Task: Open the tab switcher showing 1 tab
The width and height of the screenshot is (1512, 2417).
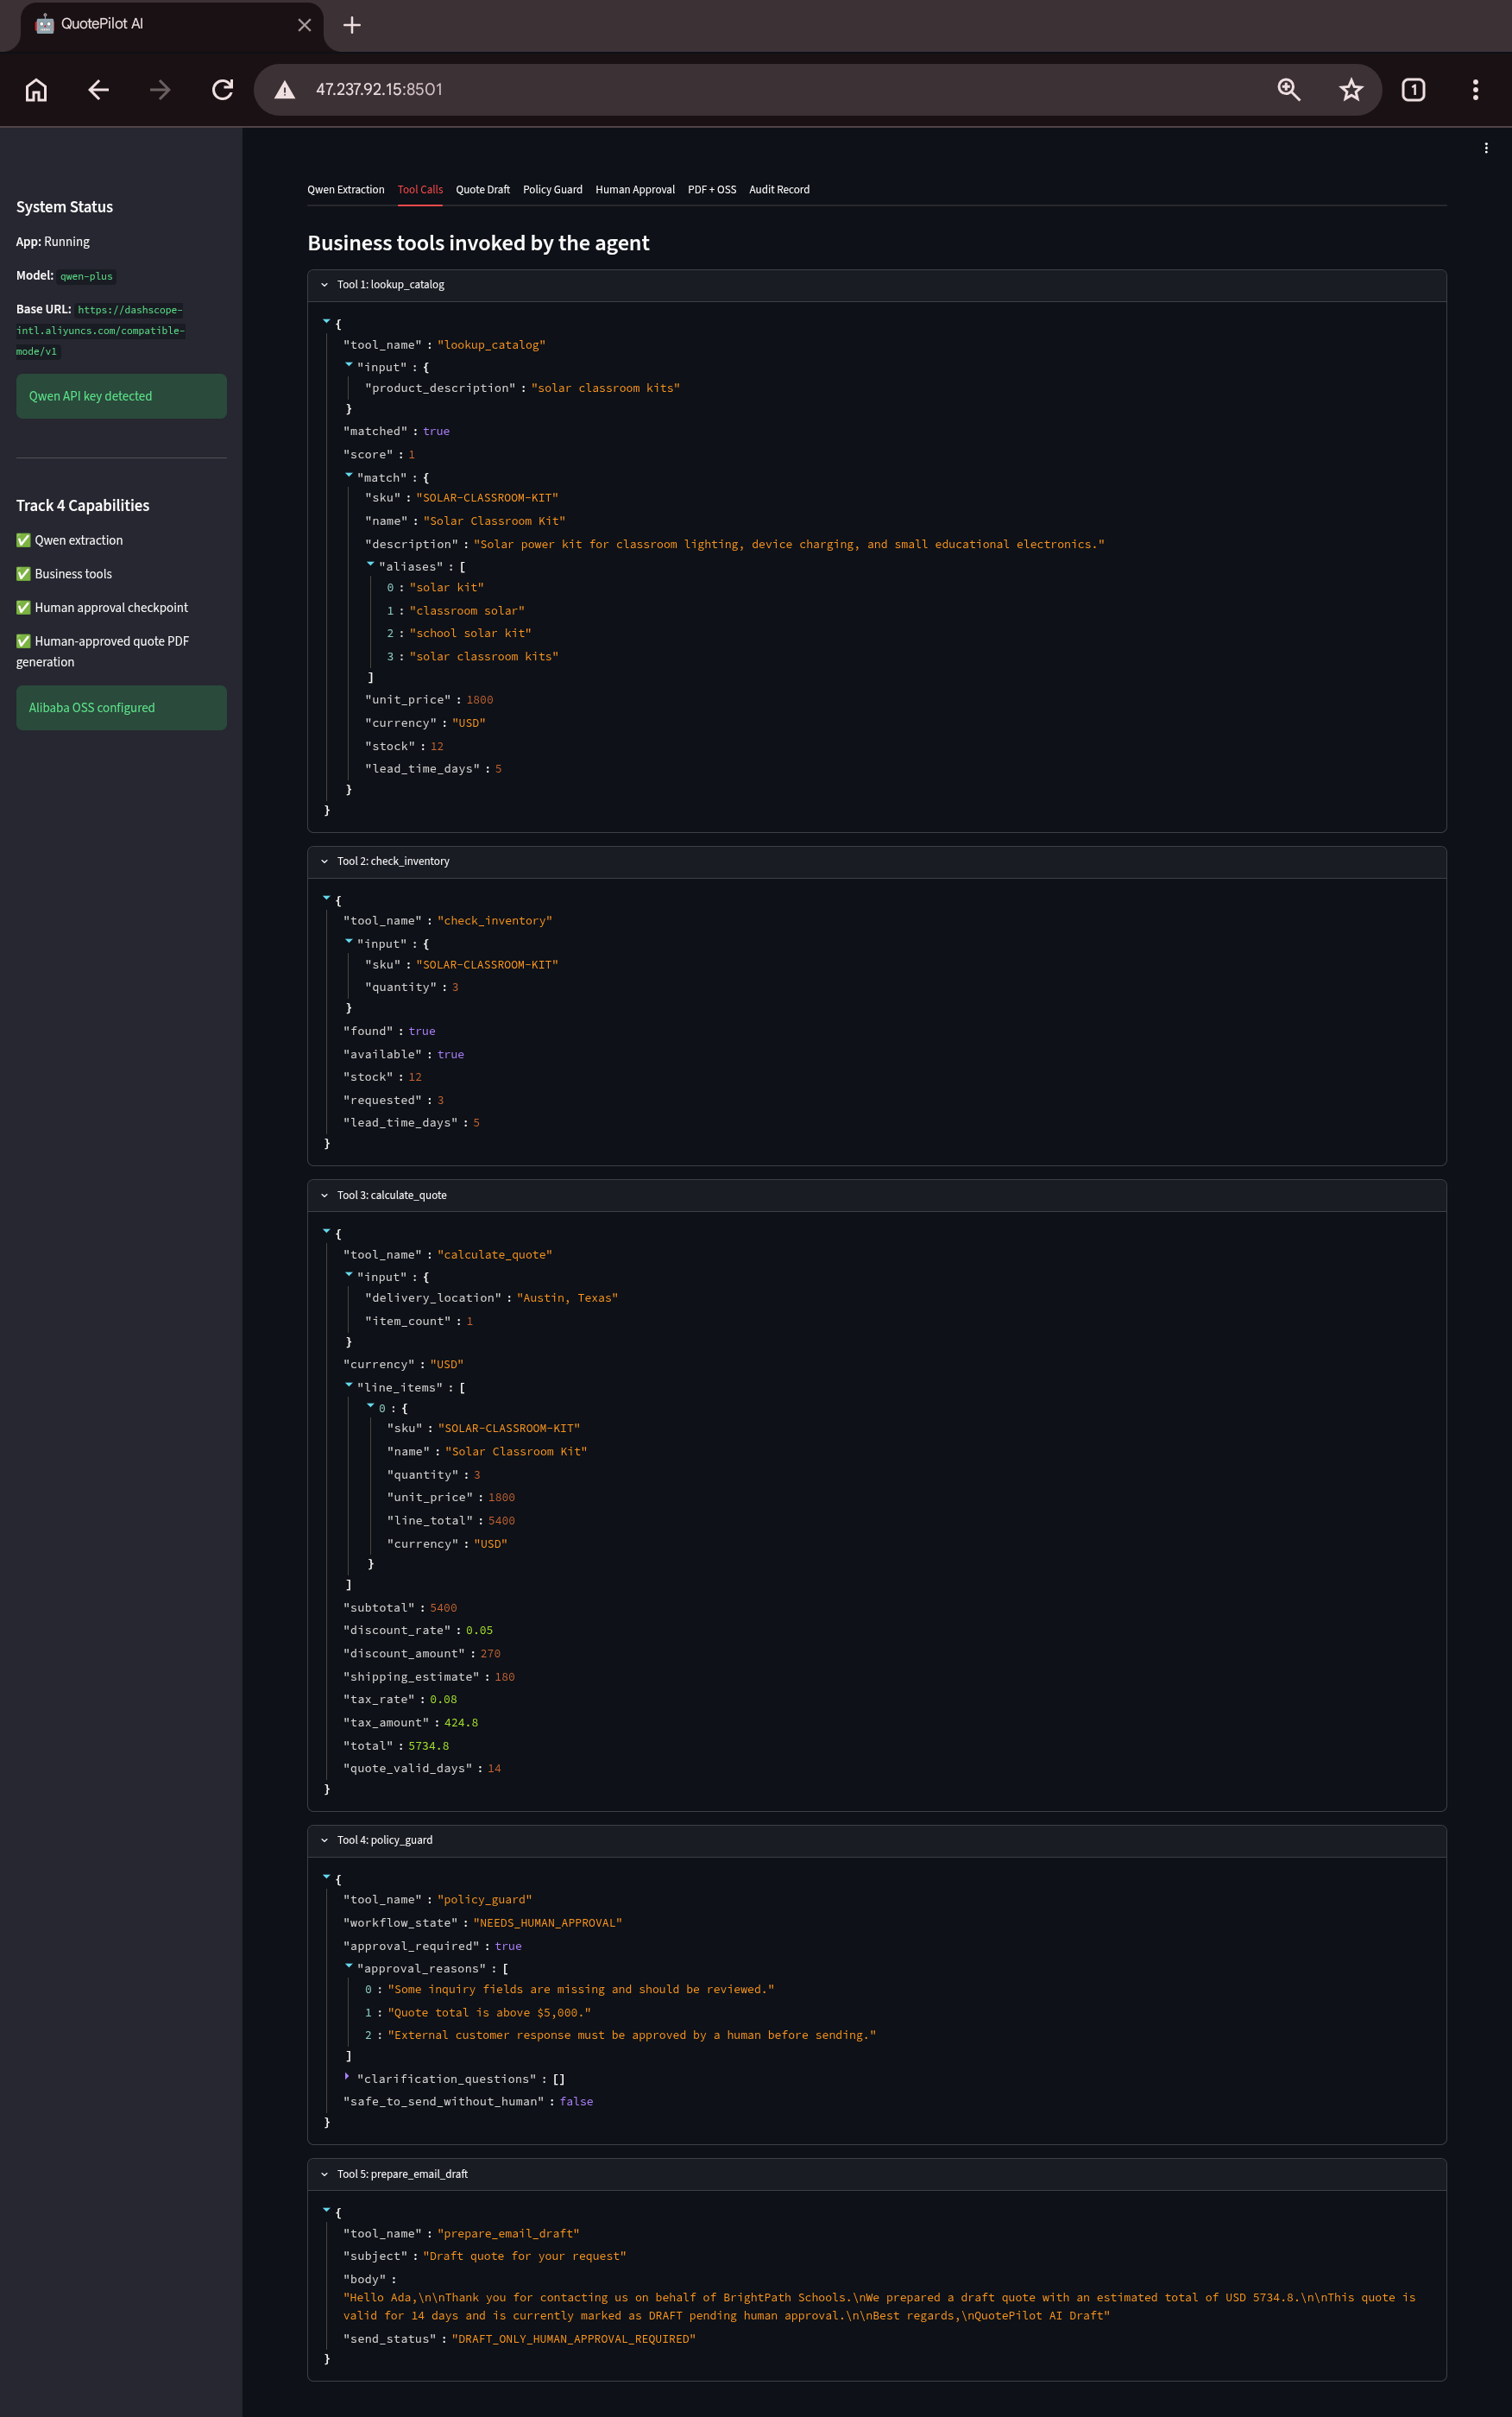Action: (1413, 90)
